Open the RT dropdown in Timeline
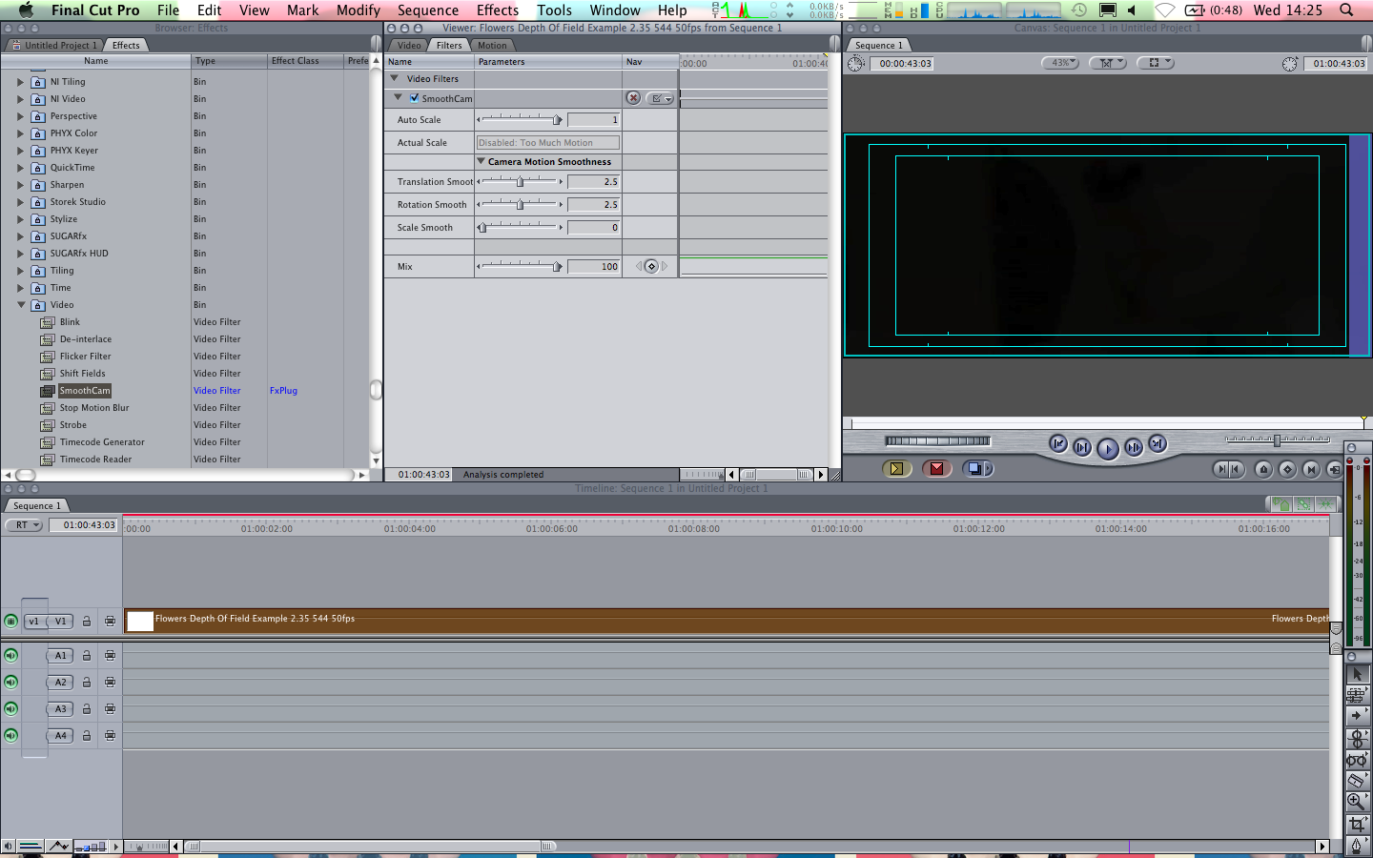Image resolution: width=1373 pixels, height=858 pixels. click(24, 525)
